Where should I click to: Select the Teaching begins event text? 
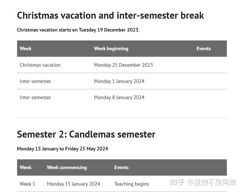click(x=131, y=184)
